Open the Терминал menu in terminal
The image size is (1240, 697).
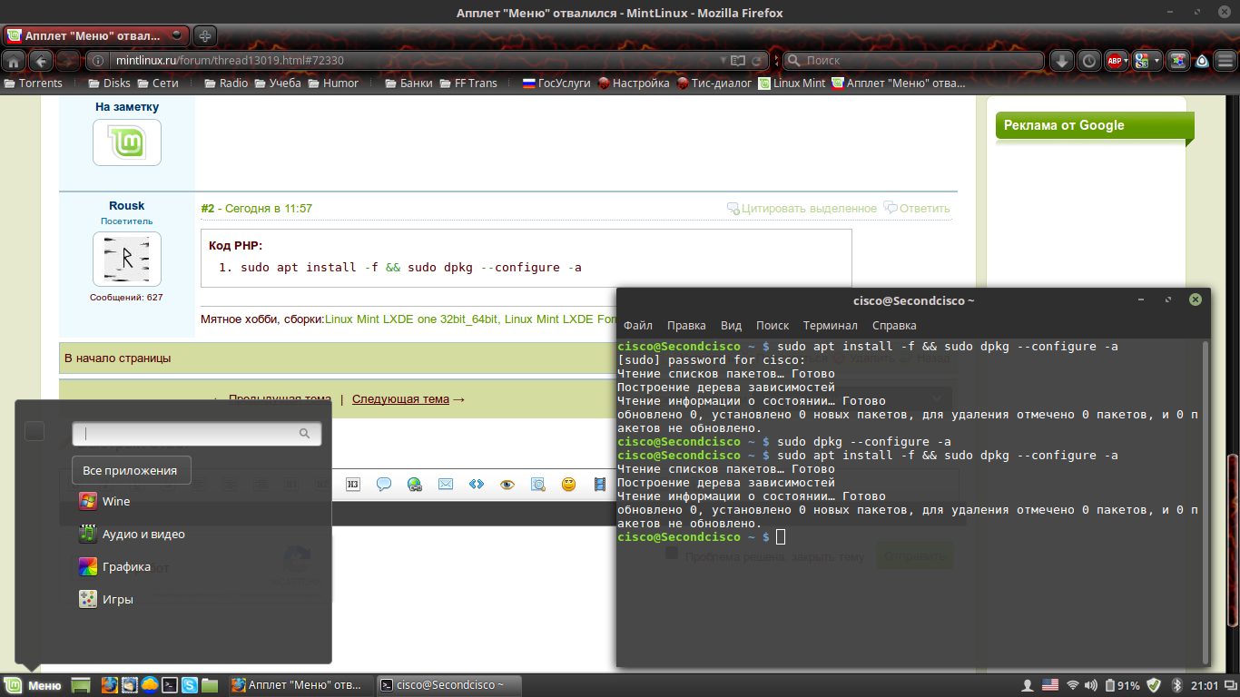(x=830, y=325)
